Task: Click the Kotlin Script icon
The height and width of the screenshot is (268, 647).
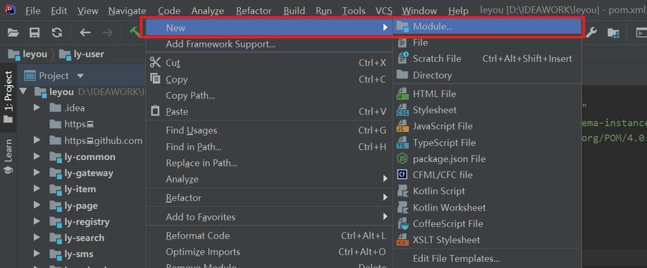Action: click(402, 191)
